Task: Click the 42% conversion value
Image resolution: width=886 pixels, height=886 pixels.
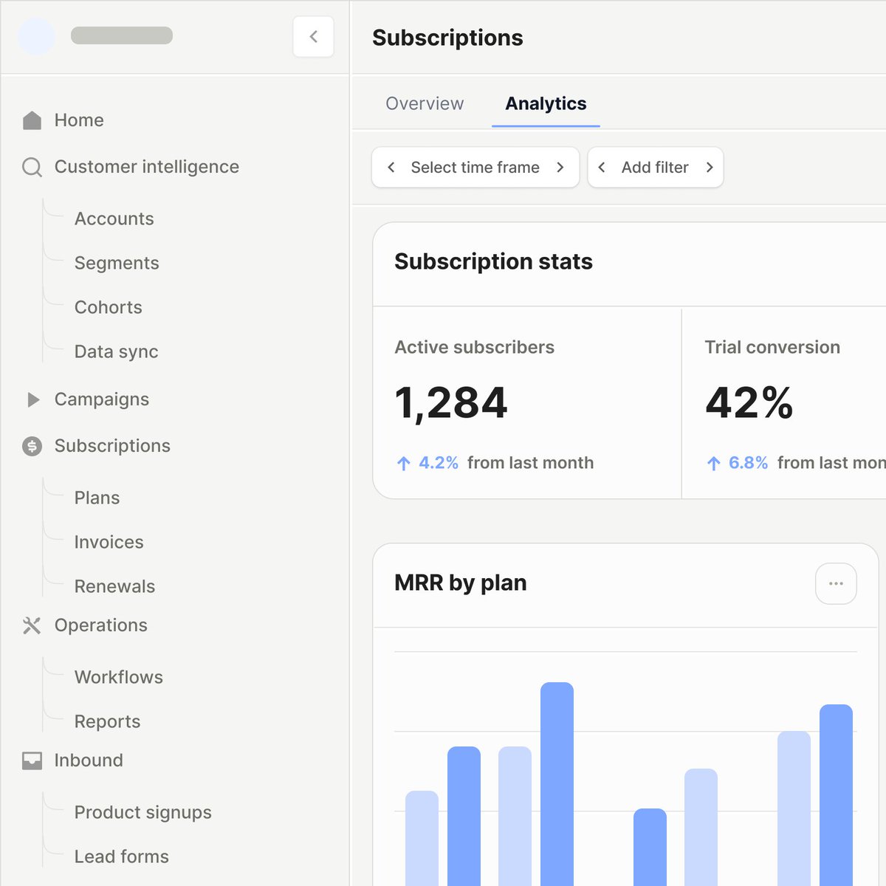Action: click(x=749, y=403)
